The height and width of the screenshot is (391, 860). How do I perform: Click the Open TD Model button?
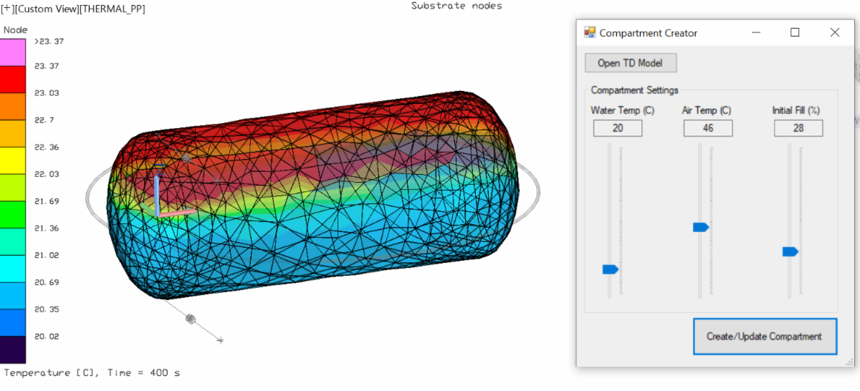[630, 63]
